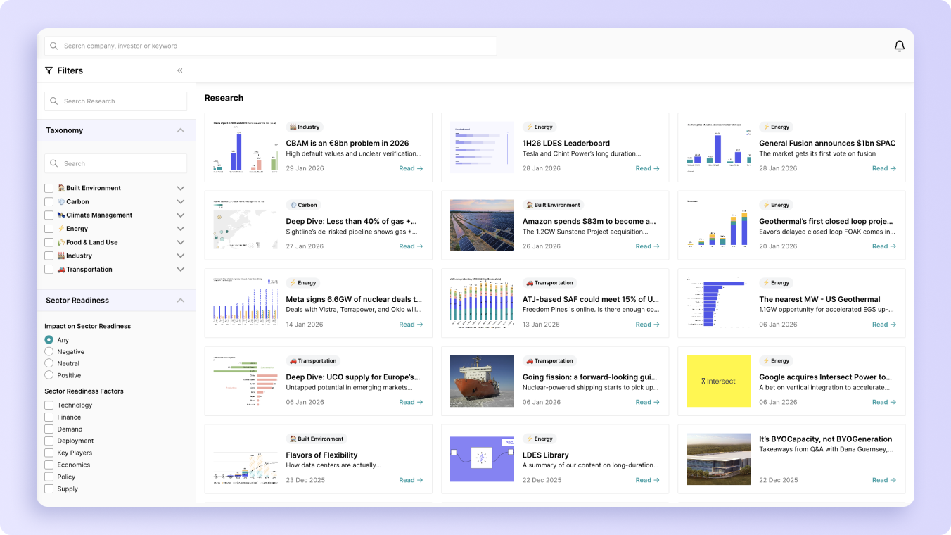Click the Energy tag on the General Fusion card
951x535 pixels.
pyautogui.click(x=776, y=127)
